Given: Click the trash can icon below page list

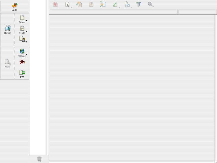Looking at the screenshot, I should 39,159.
